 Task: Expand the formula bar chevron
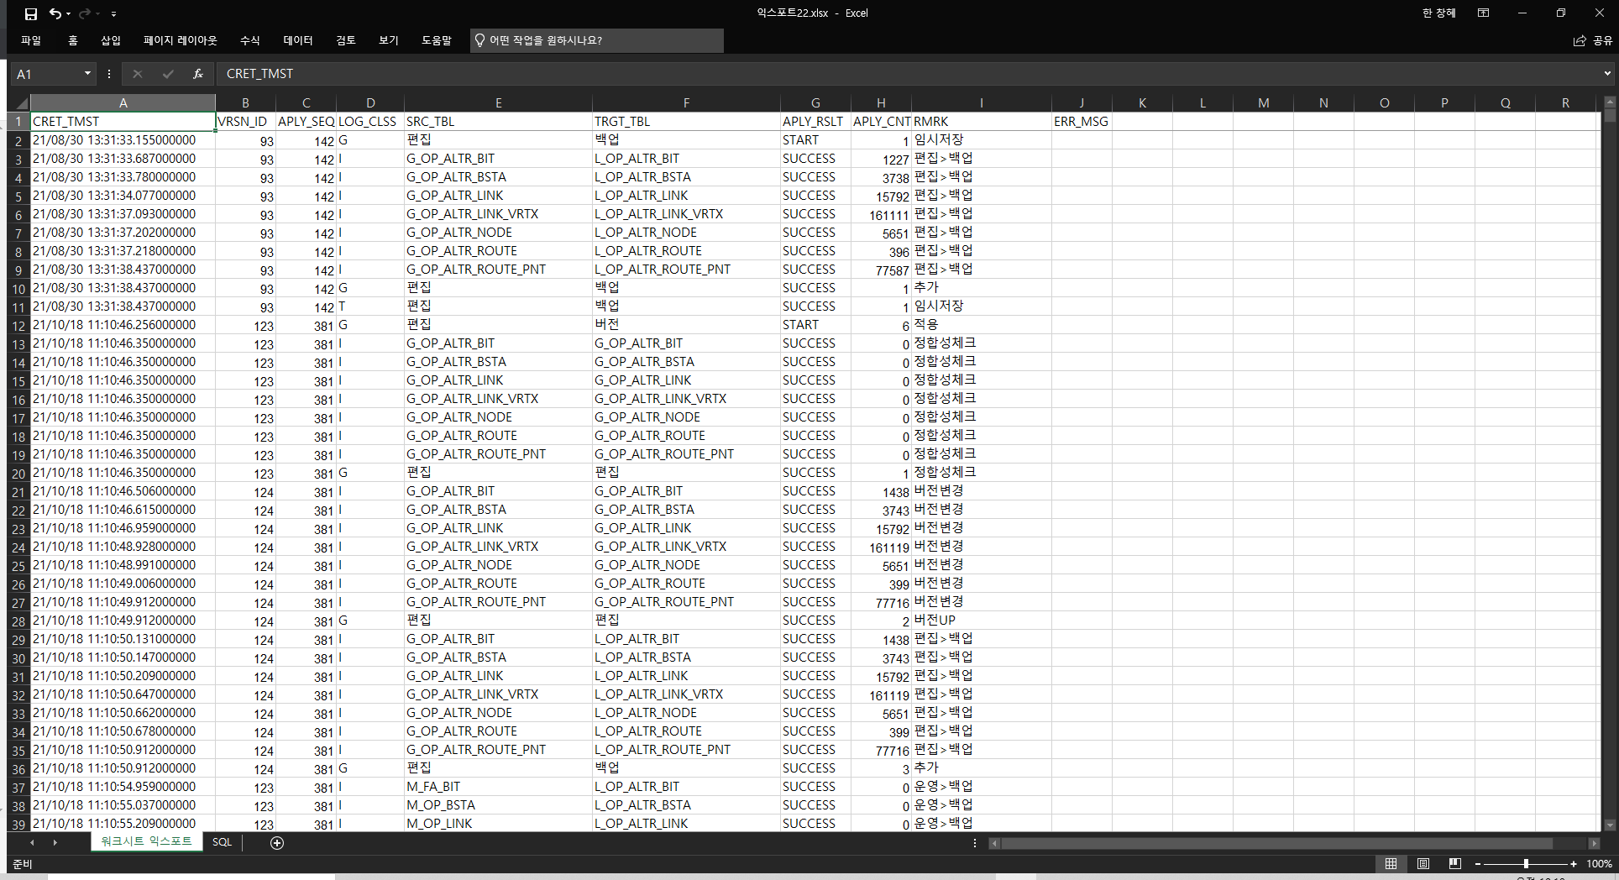[1607, 74]
